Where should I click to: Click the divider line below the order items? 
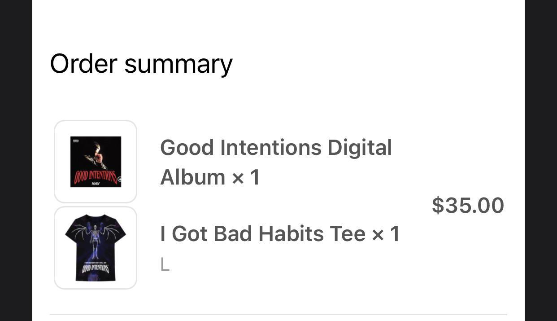click(278, 314)
